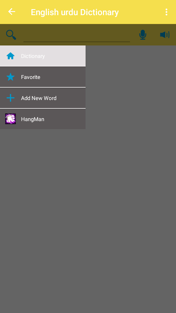176x313 pixels.
Task: Click the blue plus icon
Action: click(x=11, y=98)
